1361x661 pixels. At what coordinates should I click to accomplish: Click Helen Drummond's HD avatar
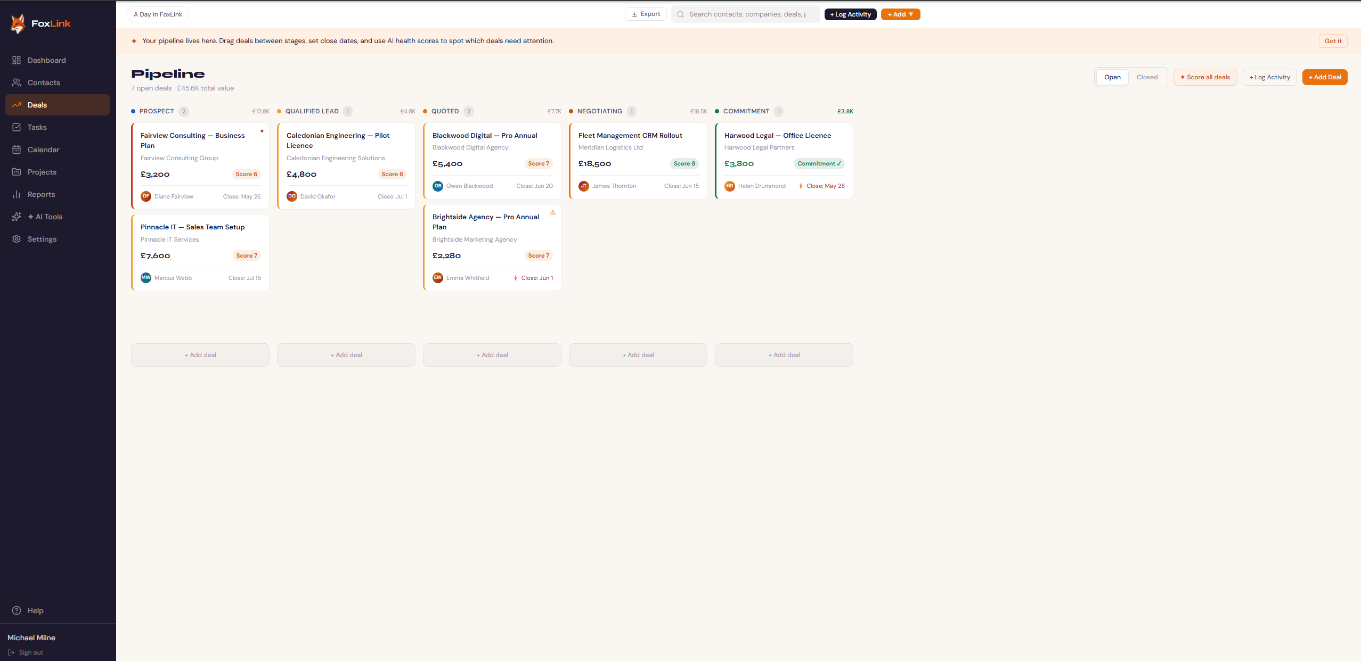click(x=730, y=186)
